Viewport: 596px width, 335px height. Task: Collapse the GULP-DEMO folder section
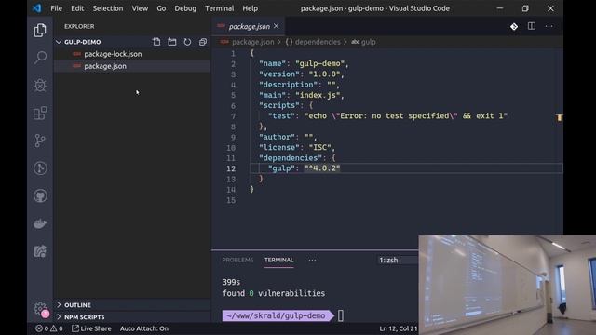59,42
